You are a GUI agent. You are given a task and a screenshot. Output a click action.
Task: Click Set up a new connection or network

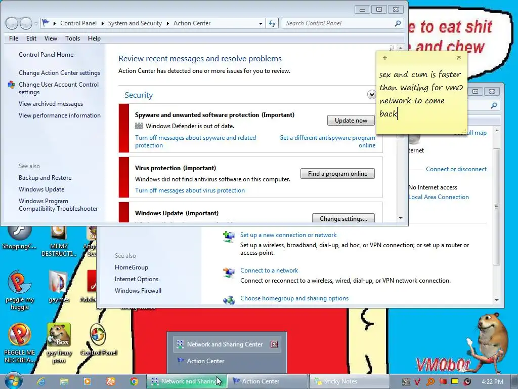coord(288,235)
